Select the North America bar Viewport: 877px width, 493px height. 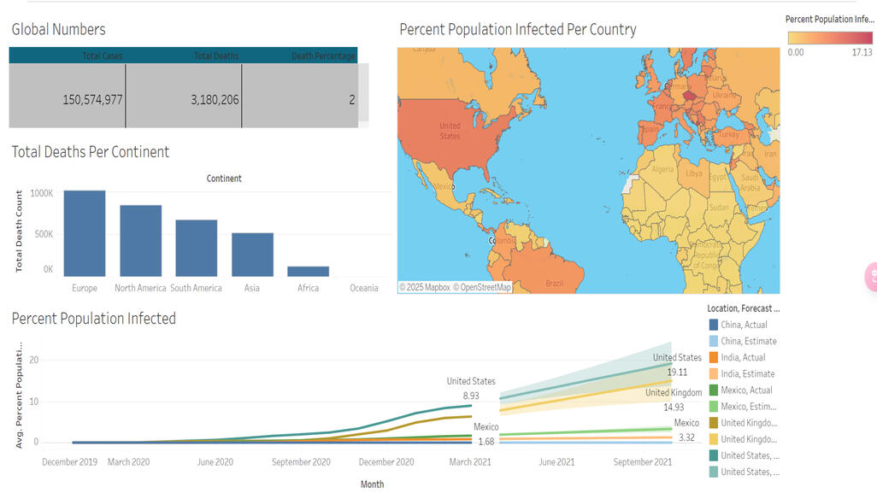(140, 240)
